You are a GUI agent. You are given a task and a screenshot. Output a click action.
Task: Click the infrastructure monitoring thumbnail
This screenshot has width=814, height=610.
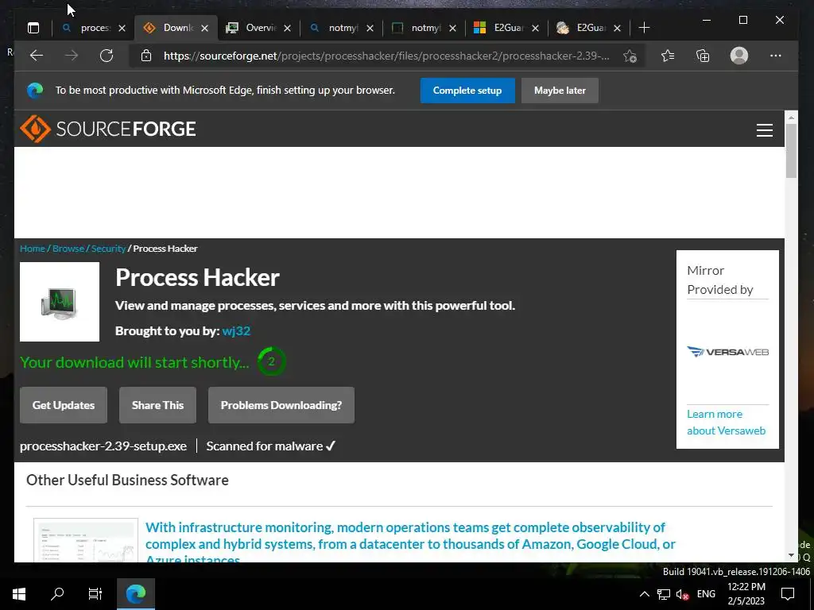pyautogui.click(x=86, y=540)
